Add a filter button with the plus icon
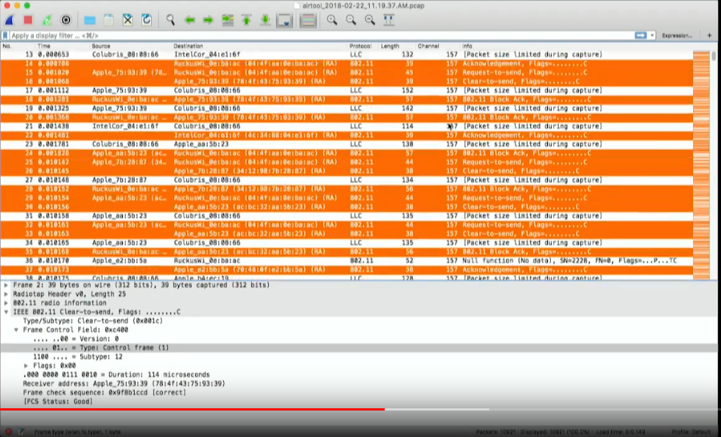This screenshot has width=721, height=437. 709,35
